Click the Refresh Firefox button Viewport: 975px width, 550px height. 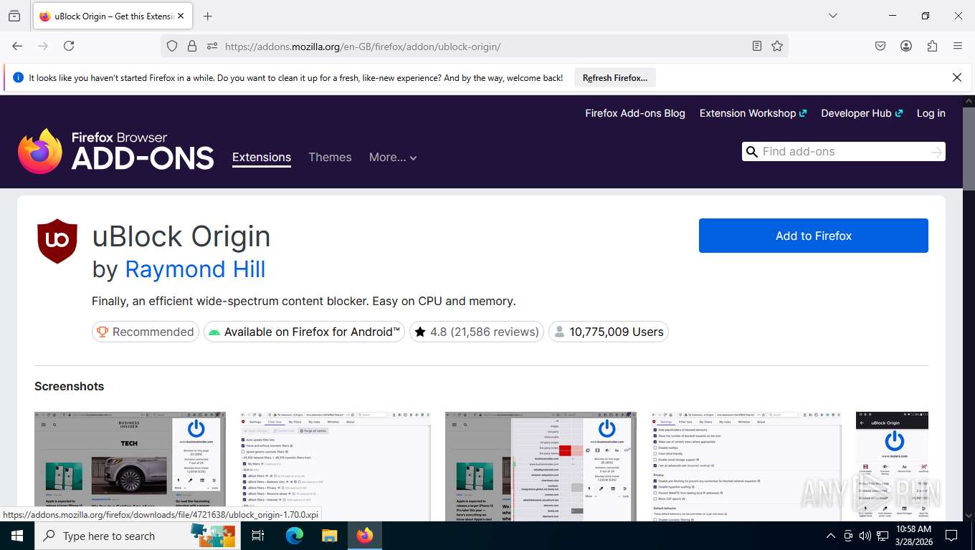click(615, 78)
